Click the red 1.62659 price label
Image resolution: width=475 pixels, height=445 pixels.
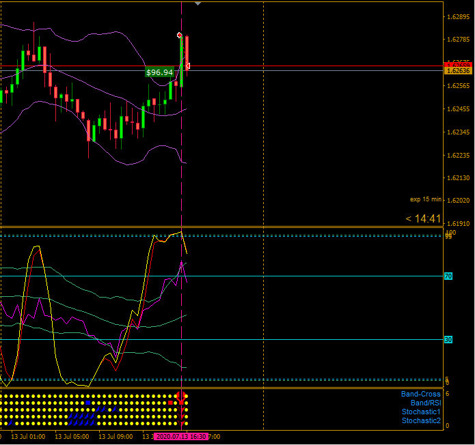458,65
